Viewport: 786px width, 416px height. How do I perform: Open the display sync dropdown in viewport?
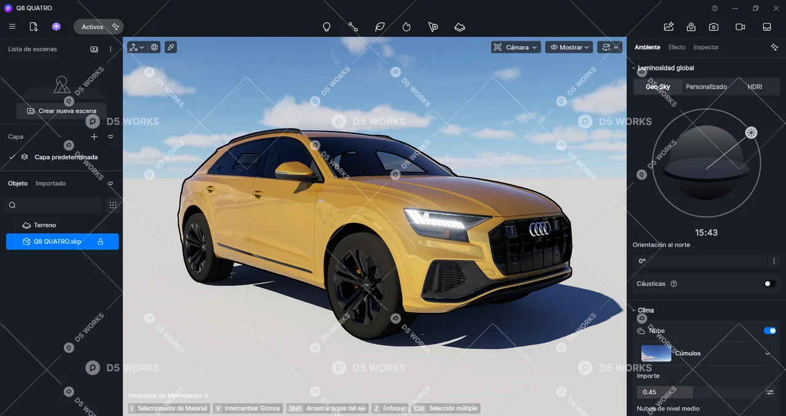610,47
